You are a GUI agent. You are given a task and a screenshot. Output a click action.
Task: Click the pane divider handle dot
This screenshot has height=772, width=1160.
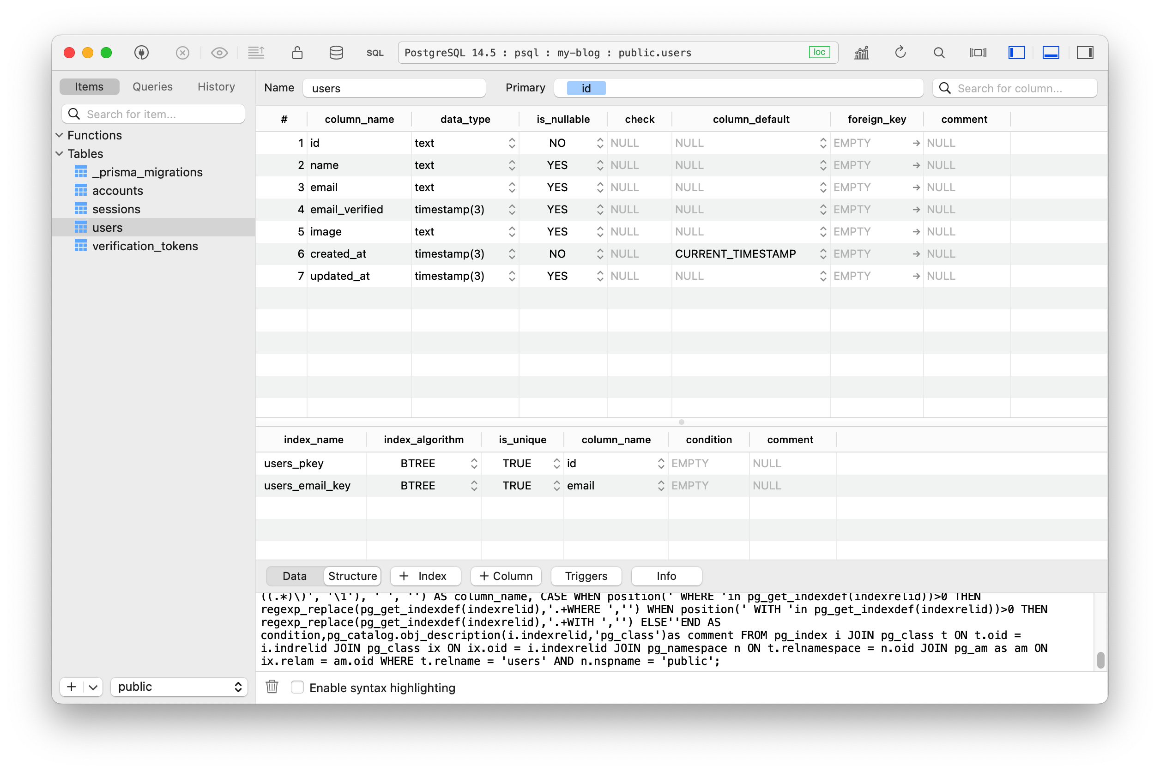click(682, 422)
